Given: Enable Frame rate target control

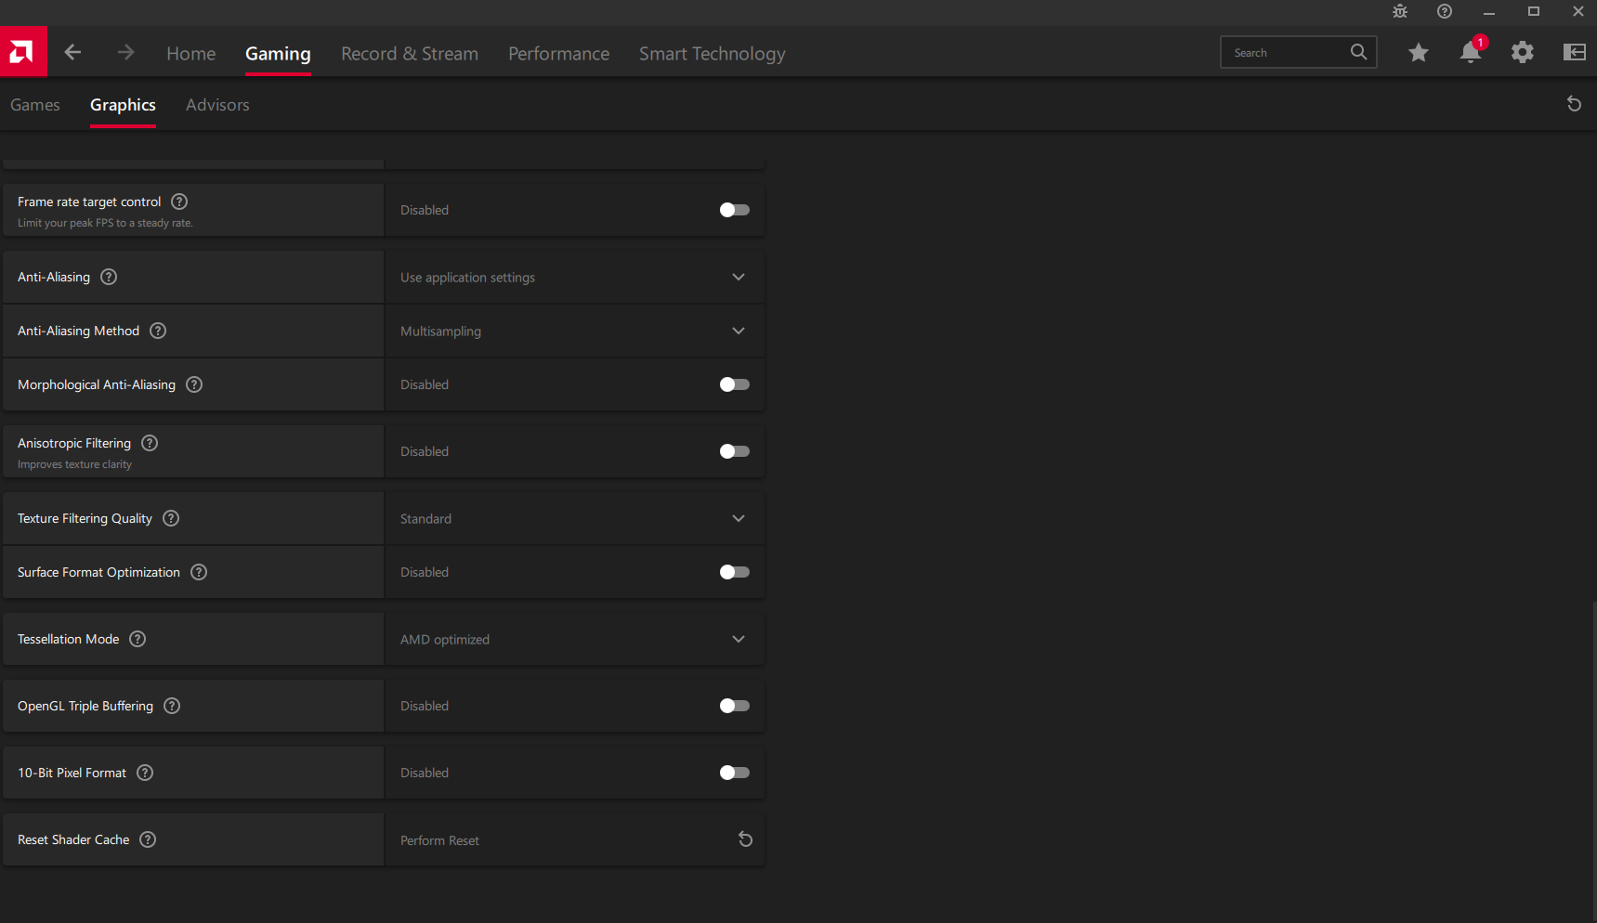Looking at the screenshot, I should click(734, 210).
